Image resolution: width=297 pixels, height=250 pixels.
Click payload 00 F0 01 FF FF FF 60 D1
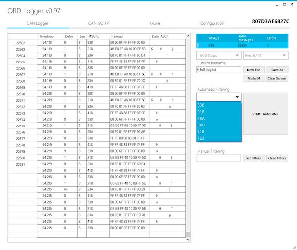pyautogui.click(x=130, y=55)
